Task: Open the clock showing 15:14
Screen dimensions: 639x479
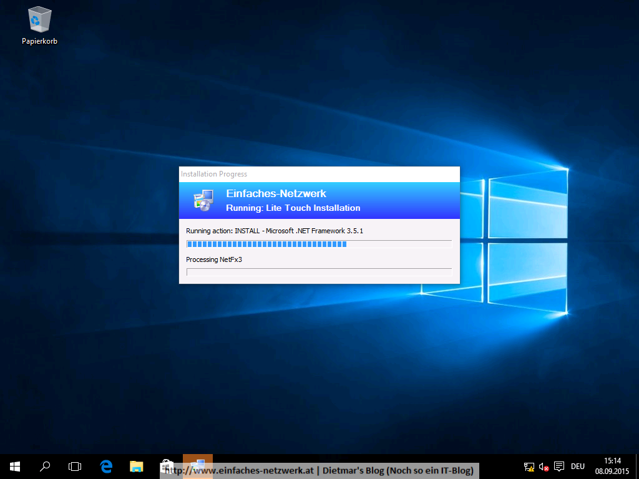Action: pyautogui.click(x=612, y=467)
